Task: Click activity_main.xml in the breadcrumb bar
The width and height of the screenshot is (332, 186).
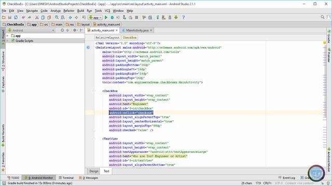Action: tap(106, 24)
